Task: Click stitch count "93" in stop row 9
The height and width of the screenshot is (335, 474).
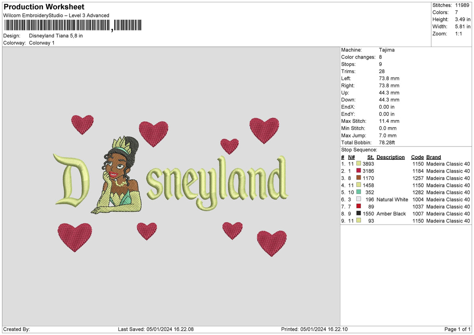Action: [371, 221]
